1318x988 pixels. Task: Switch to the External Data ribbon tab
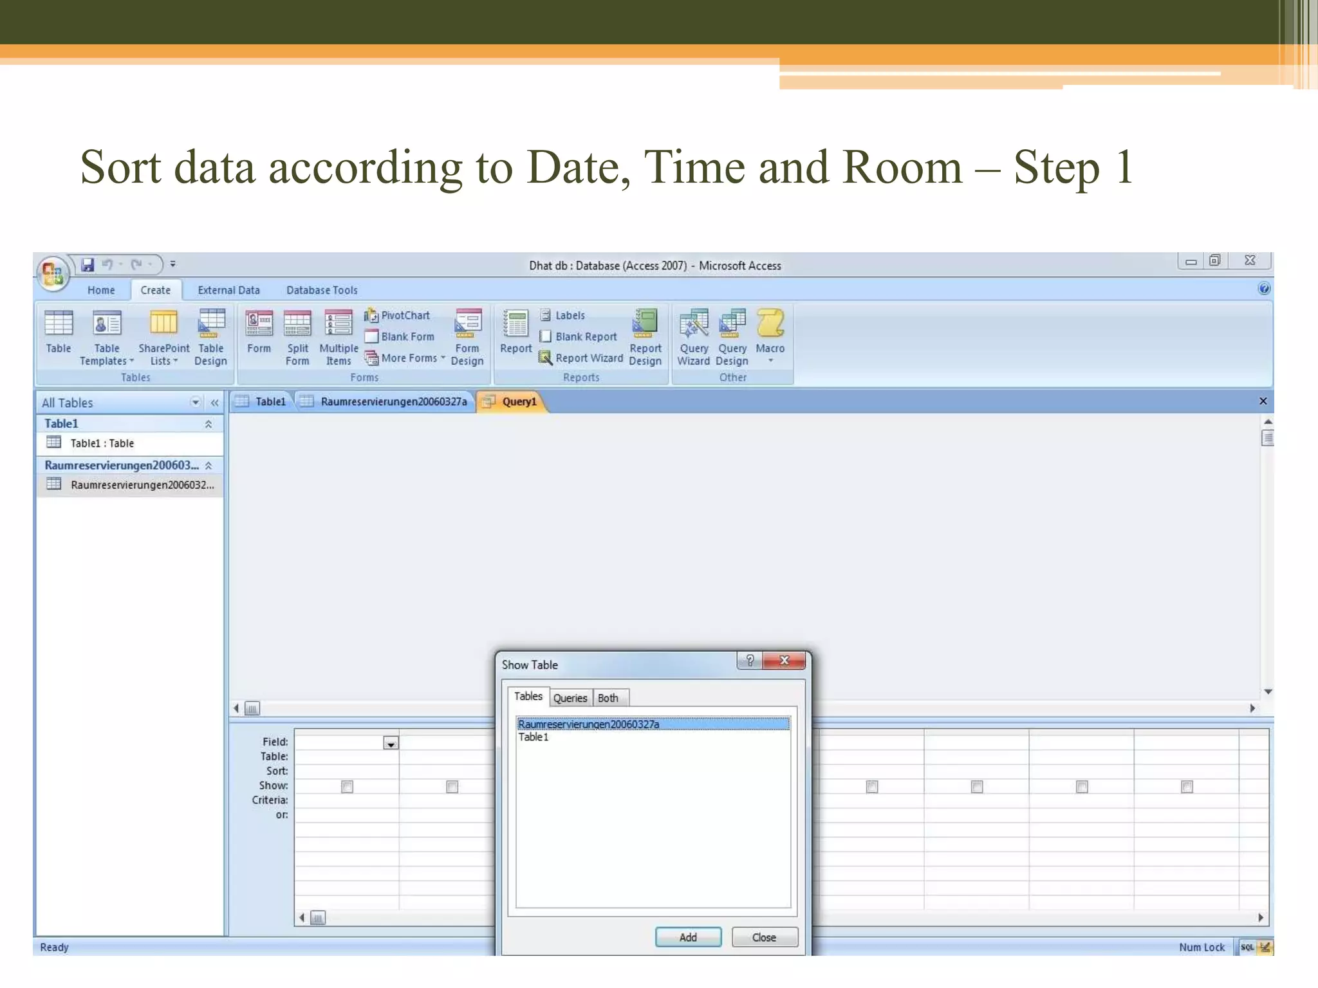228,290
